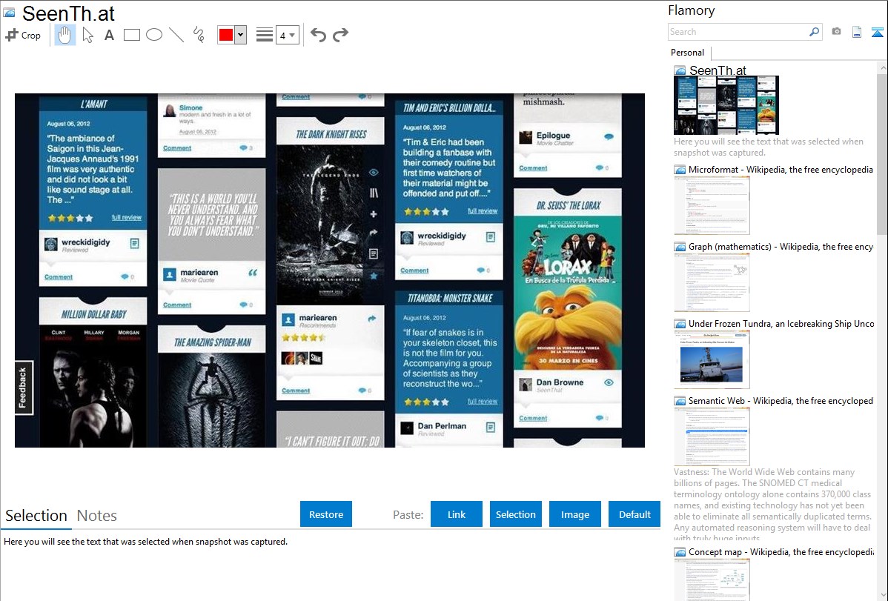
Task: Open full review link under Titanoboa
Action: (x=483, y=402)
